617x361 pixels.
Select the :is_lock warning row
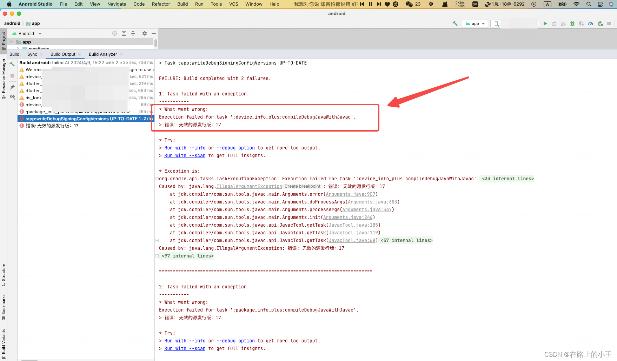pos(86,98)
